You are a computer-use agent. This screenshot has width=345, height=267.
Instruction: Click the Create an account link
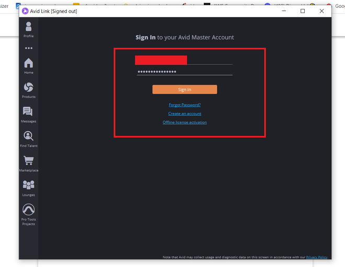185,114
